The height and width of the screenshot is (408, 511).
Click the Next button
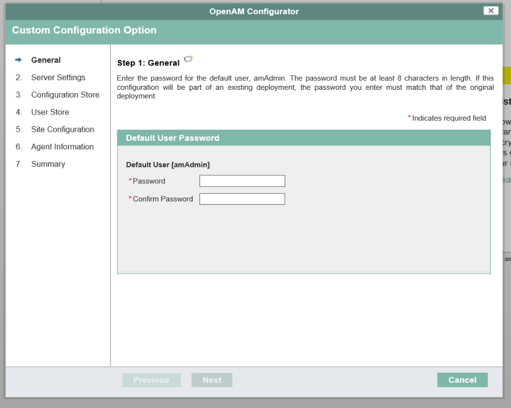click(212, 380)
